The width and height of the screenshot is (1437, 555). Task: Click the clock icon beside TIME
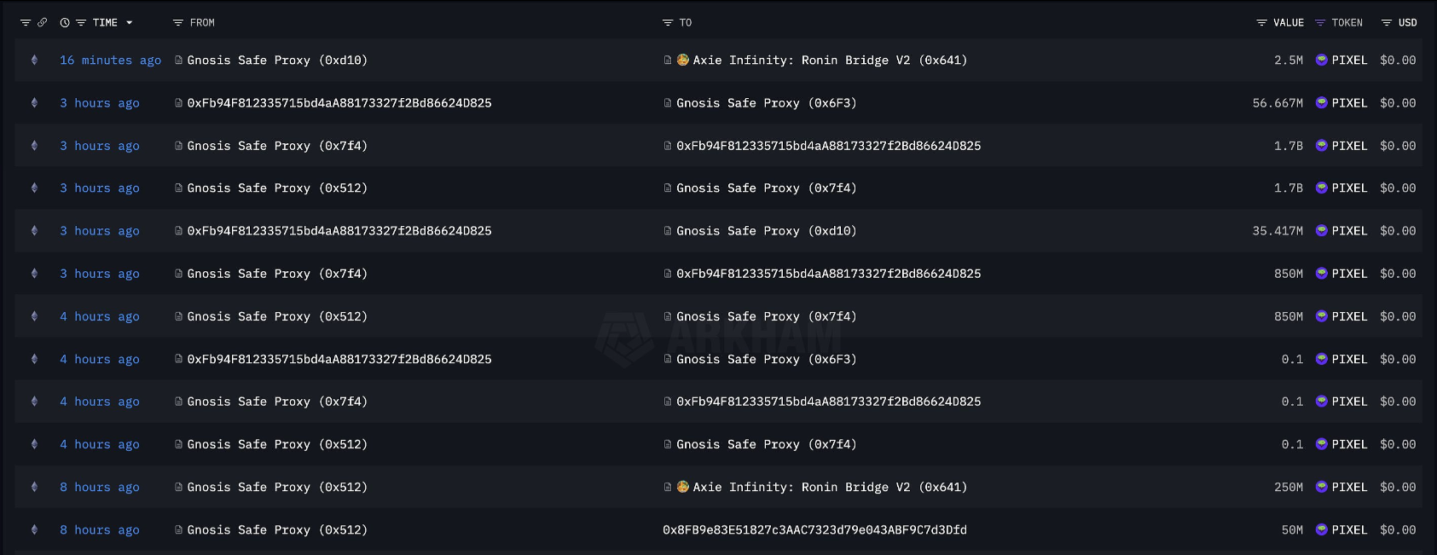click(65, 23)
